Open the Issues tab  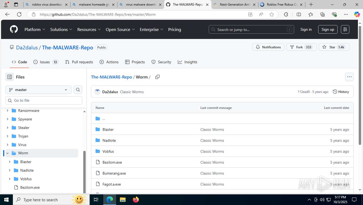point(46,62)
